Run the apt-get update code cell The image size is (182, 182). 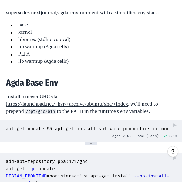pyautogui.click(x=175, y=125)
